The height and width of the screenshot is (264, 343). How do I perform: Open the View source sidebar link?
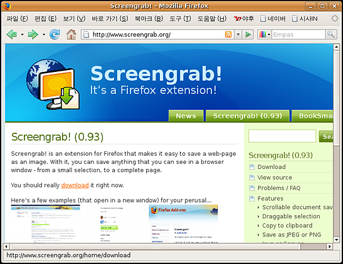click(275, 178)
